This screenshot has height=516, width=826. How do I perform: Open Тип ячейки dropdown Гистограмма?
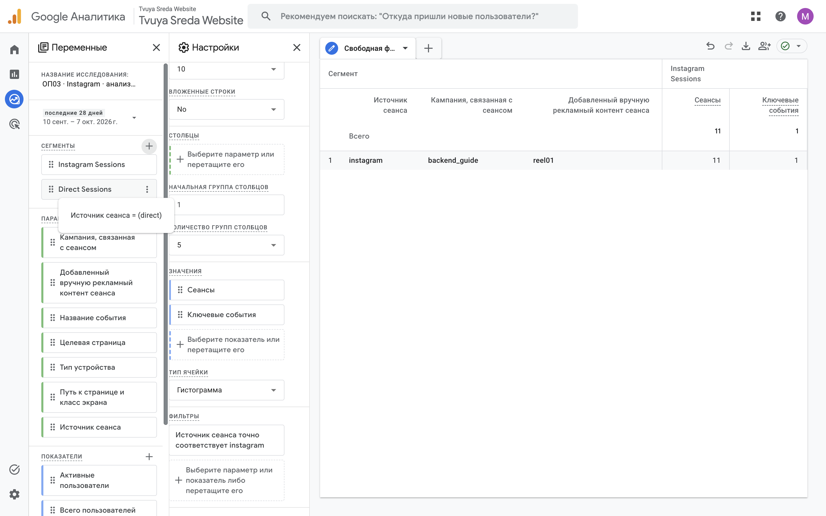coord(227,390)
